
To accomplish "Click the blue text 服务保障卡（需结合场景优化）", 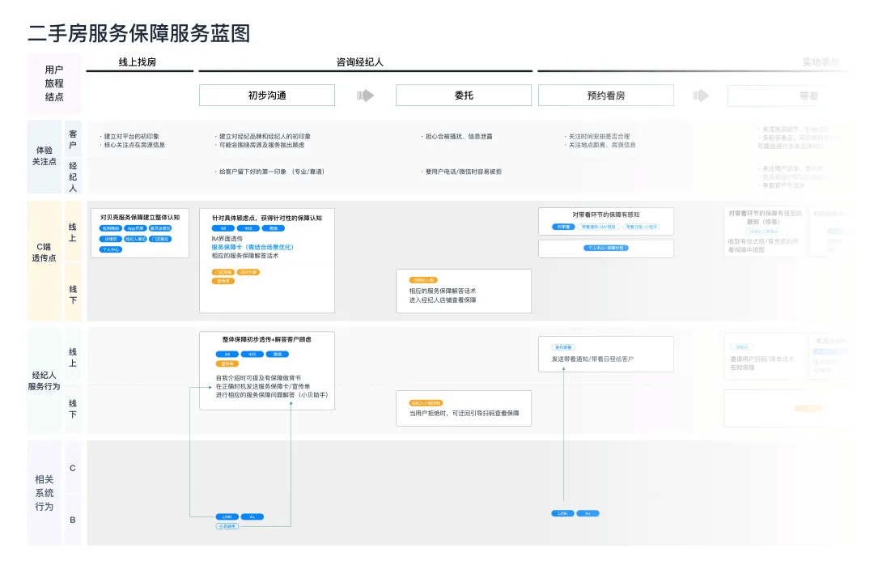I will pos(252,247).
